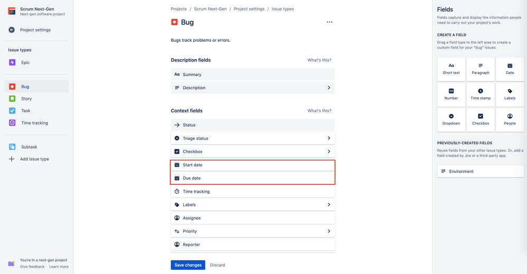This screenshot has width=527, height=274.
Task: Click What's this? beside Context fields
Action: click(319, 111)
